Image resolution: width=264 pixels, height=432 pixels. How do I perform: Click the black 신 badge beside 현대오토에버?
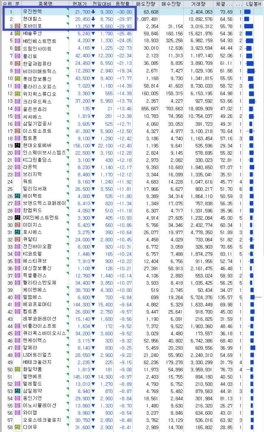pos(17,146)
